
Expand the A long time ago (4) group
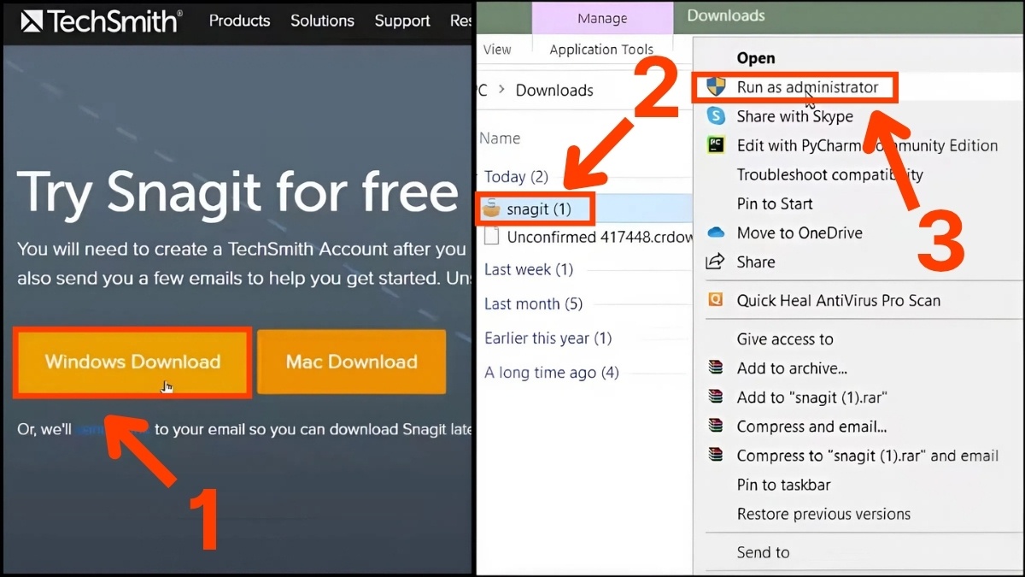pyautogui.click(x=551, y=373)
